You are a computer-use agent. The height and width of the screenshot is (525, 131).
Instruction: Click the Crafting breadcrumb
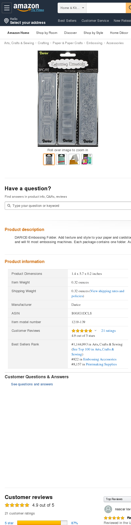[x=43, y=43]
